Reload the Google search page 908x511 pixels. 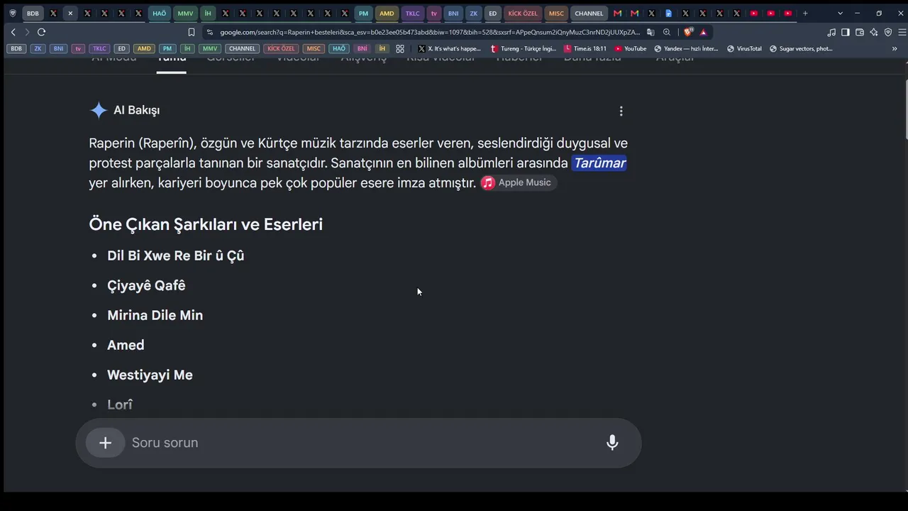(x=41, y=32)
